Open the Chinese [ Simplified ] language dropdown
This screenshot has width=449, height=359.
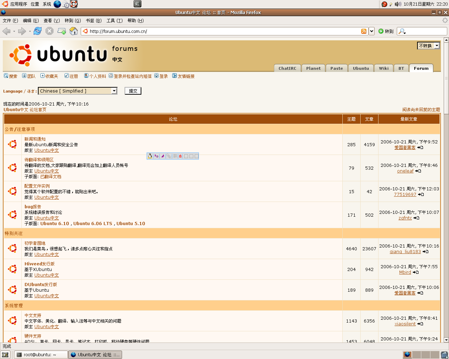[x=78, y=91]
